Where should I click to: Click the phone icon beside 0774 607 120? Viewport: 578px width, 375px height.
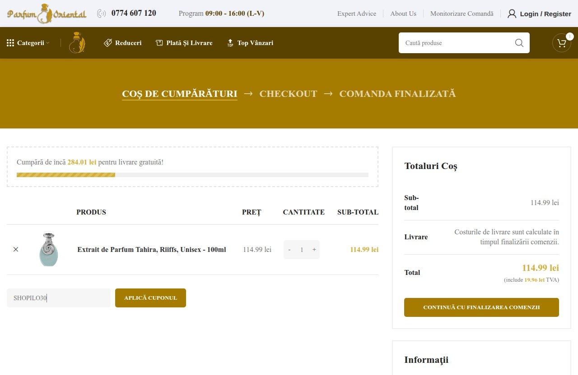[102, 14]
